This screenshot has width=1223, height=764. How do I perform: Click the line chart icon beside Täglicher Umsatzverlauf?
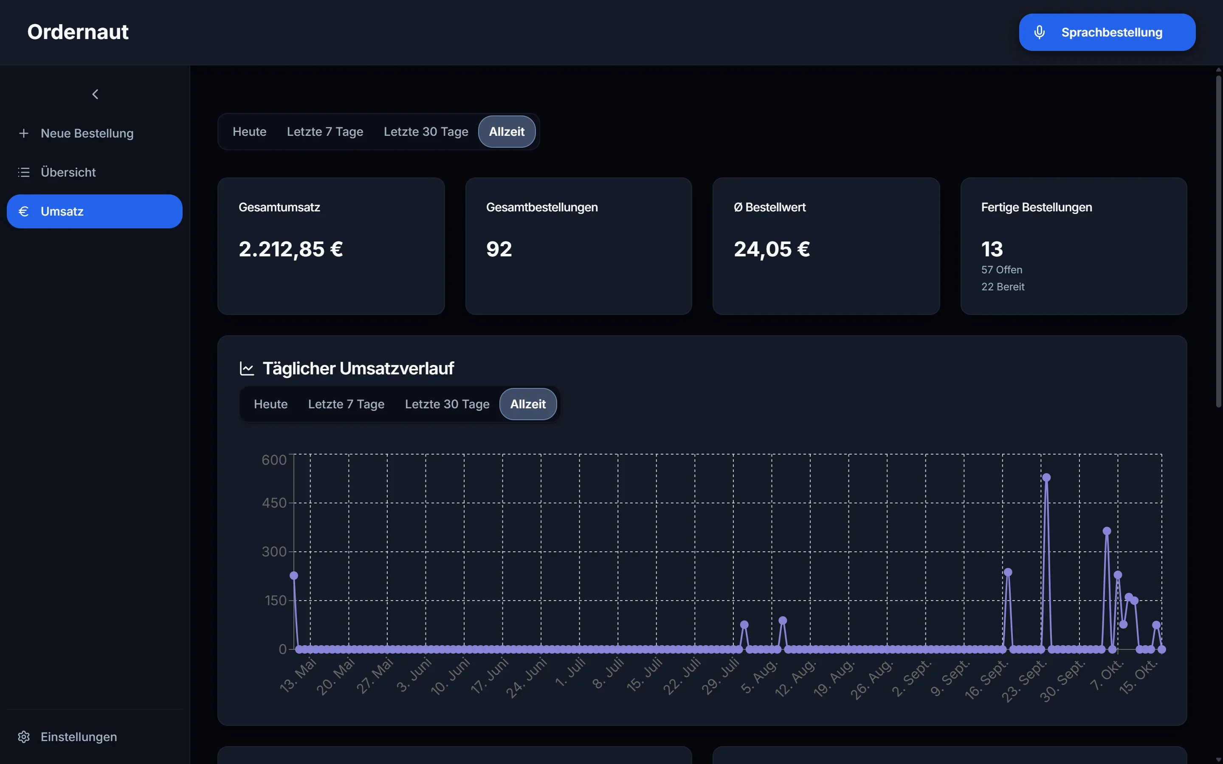coord(247,368)
